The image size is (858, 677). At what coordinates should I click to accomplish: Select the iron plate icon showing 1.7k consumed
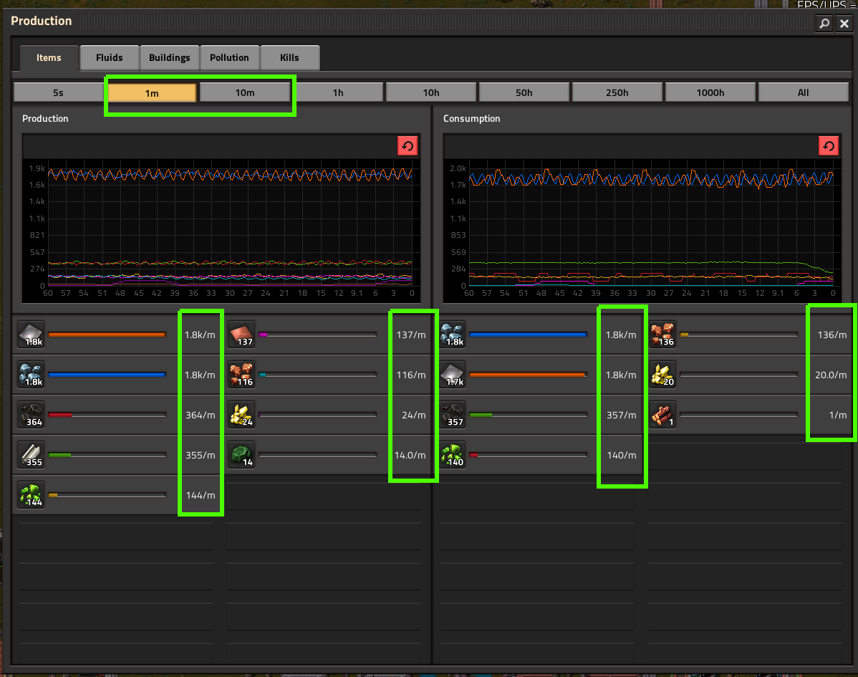click(452, 375)
